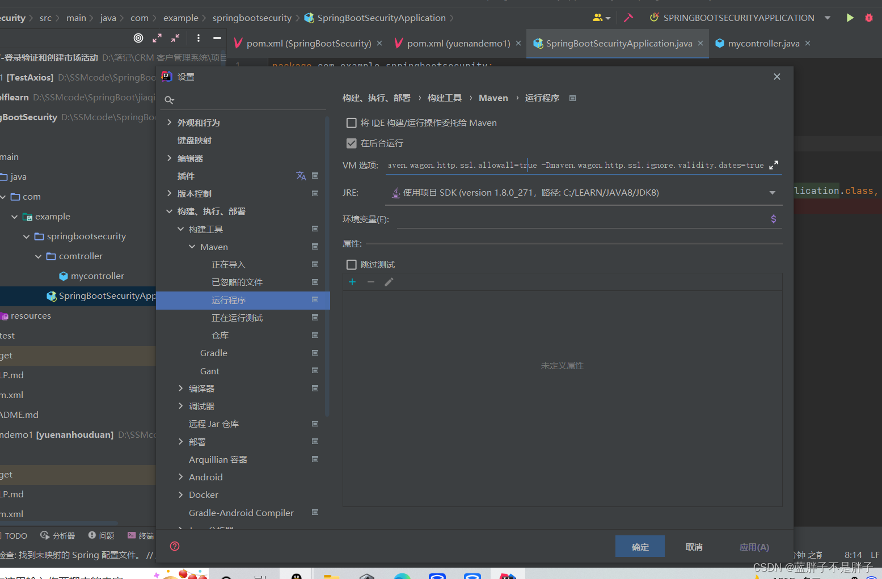Click project-level icon beside Gradle

click(x=315, y=353)
